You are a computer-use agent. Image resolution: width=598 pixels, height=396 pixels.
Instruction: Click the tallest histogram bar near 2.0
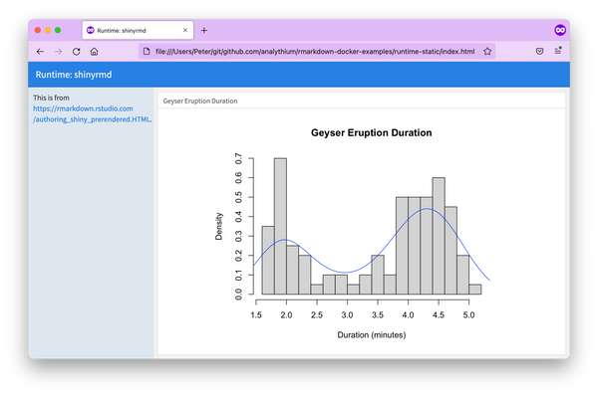280,226
